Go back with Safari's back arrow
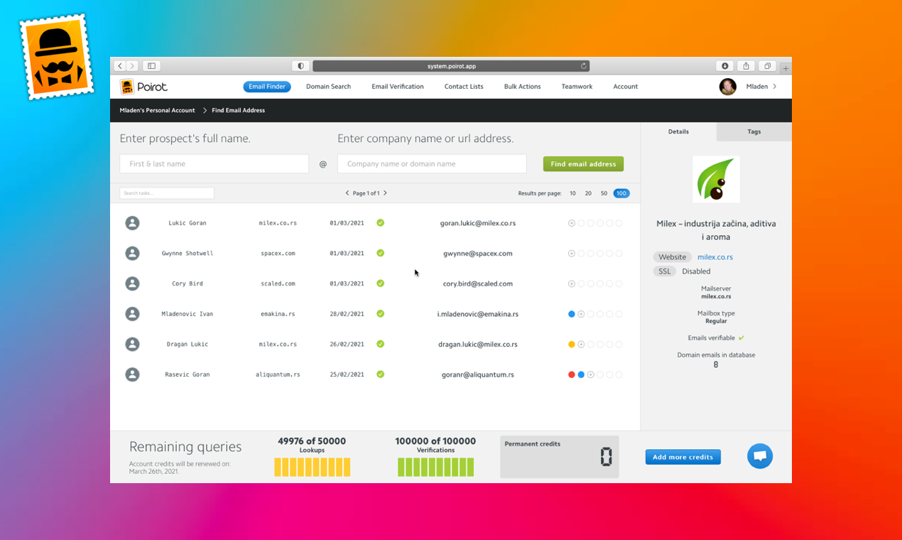This screenshot has height=540, width=902. click(120, 66)
